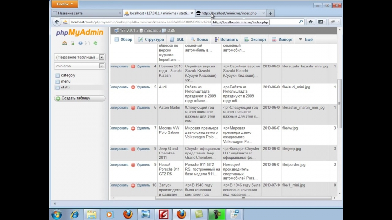The image size is (392, 220).
Task: Open the Вставить tab
Action: [x=226, y=40]
